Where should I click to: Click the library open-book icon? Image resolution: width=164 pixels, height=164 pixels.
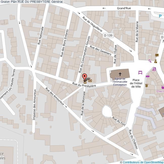157,55
